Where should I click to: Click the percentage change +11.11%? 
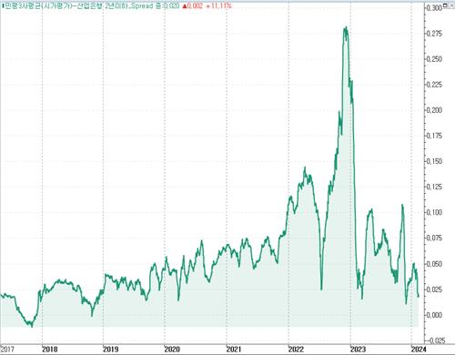[x=218, y=5]
